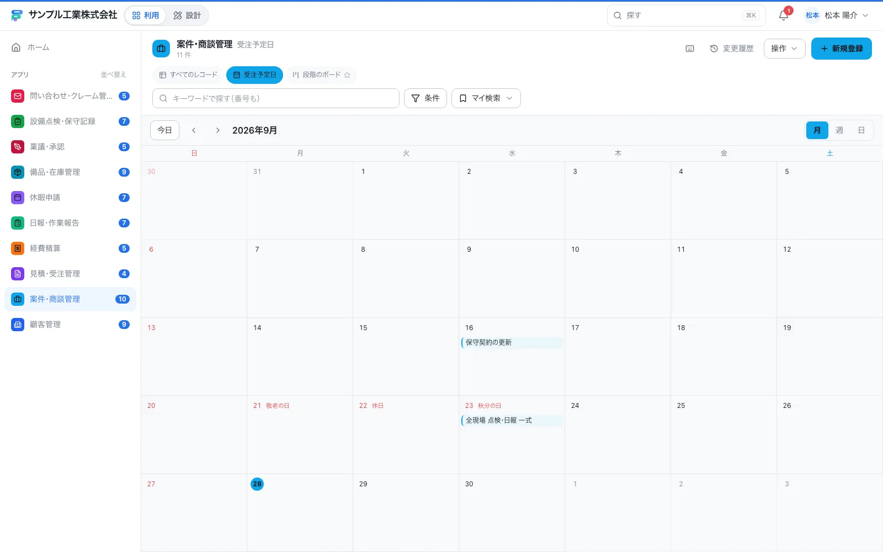Open the 段階のボード tab
The width and height of the screenshot is (883, 552).
pyautogui.click(x=317, y=75)
